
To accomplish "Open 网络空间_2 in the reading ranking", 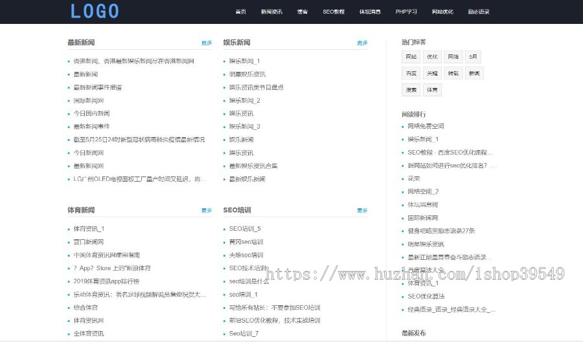I will click(x=423, y=192).
